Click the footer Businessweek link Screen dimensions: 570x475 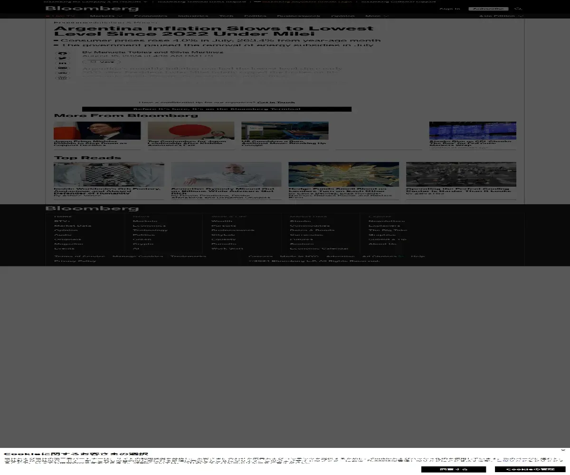click(233, 230)
